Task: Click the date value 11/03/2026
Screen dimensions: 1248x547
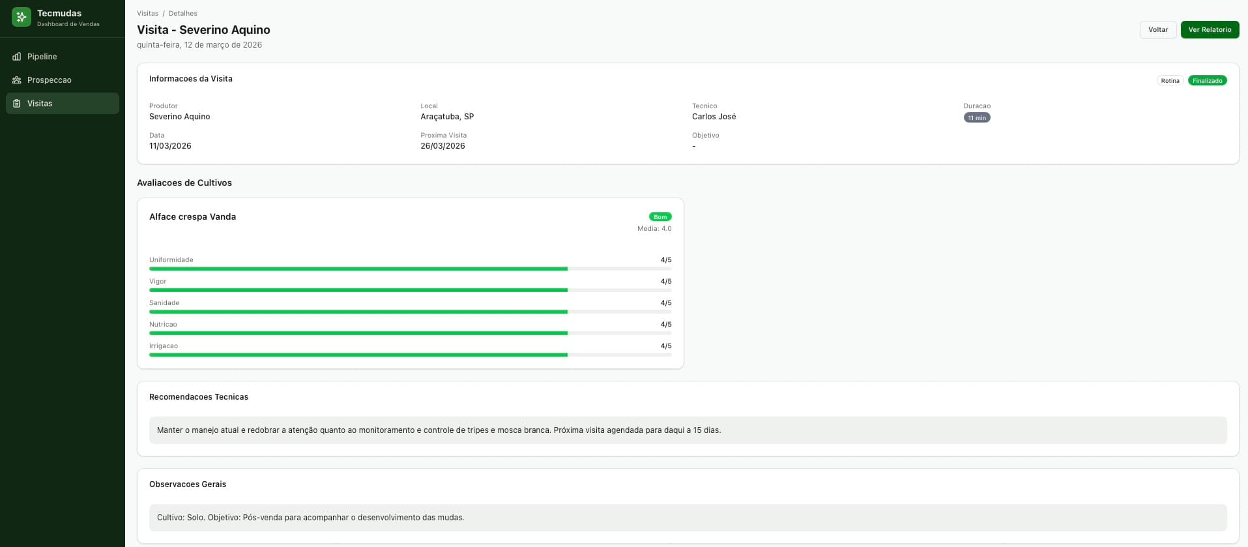Action: pyautogui.click(x=170, y=146)
